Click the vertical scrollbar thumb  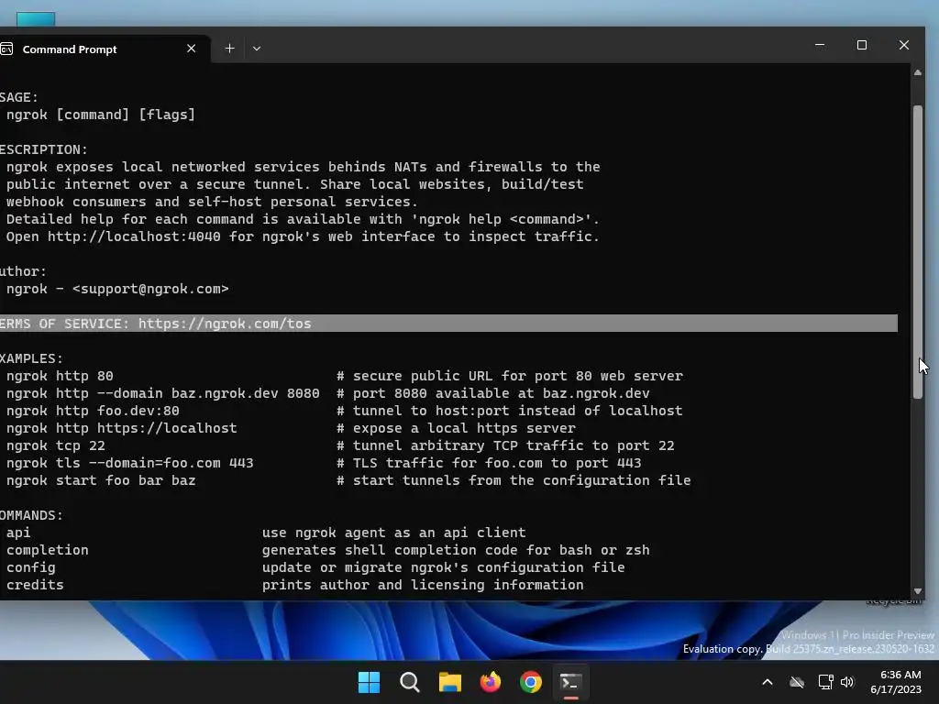point(917,251)
